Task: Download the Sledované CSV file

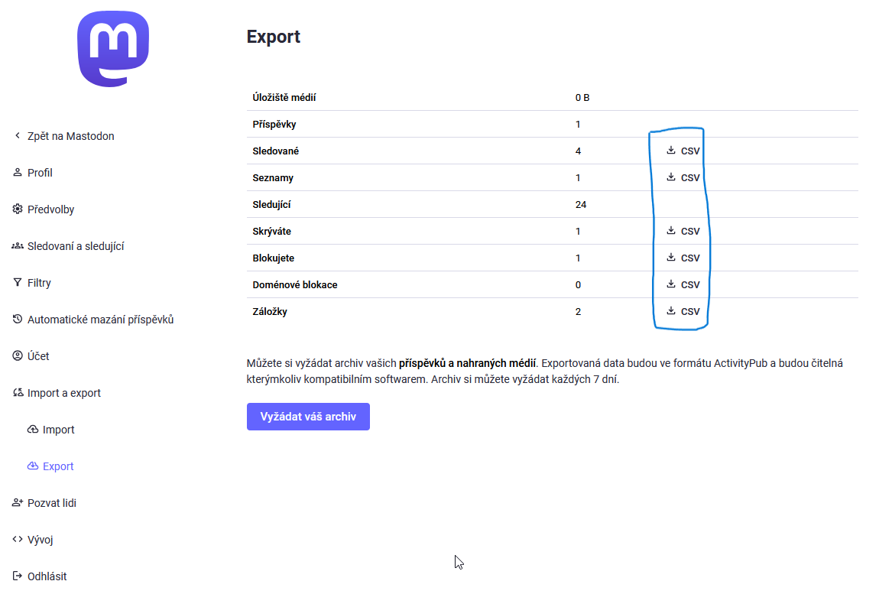Action: click(x=683, y=151)
